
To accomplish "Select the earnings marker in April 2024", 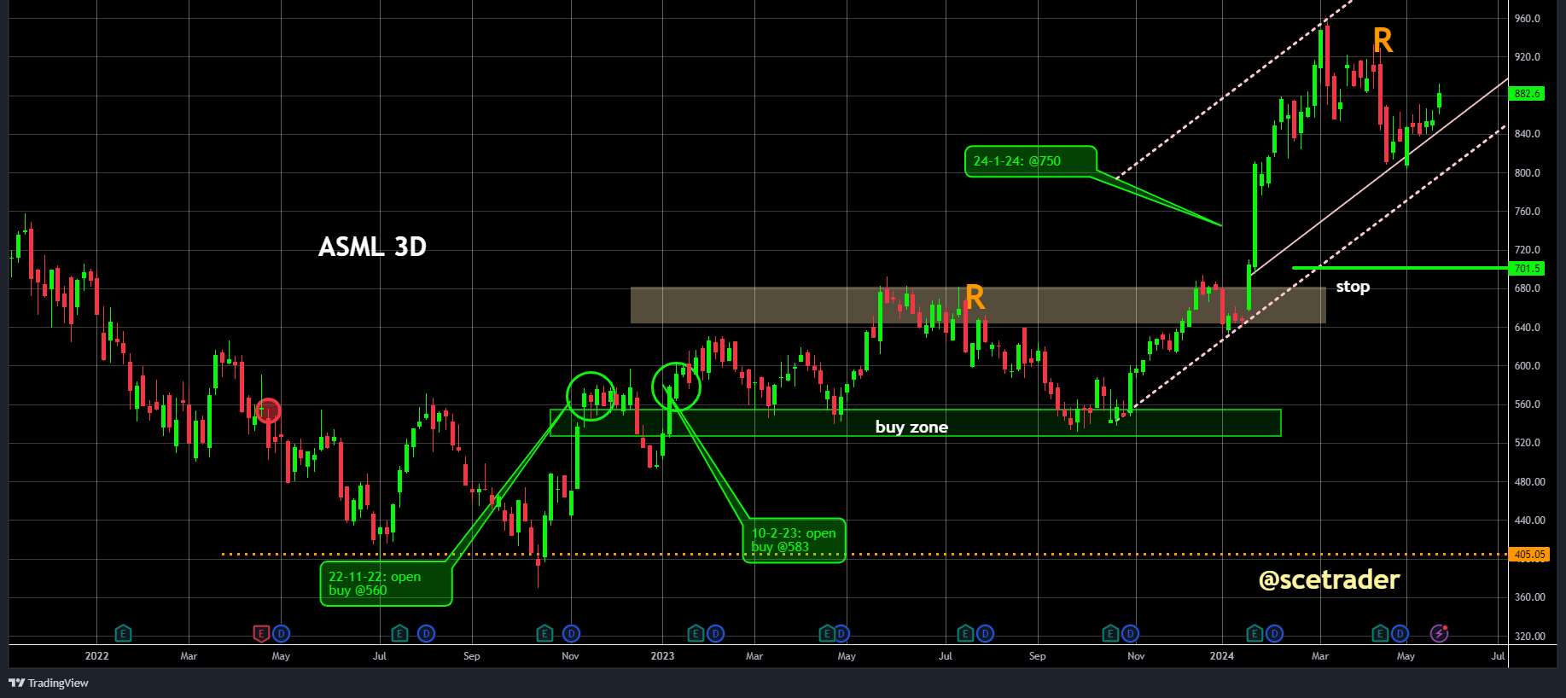I will [1380, 633].
